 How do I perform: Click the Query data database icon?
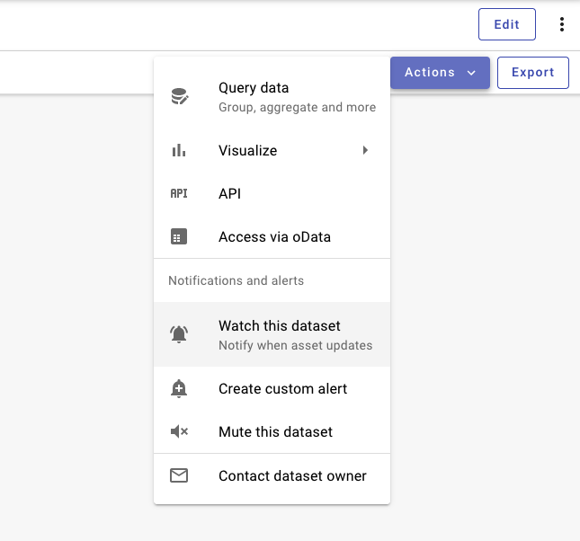click(180, 97)
